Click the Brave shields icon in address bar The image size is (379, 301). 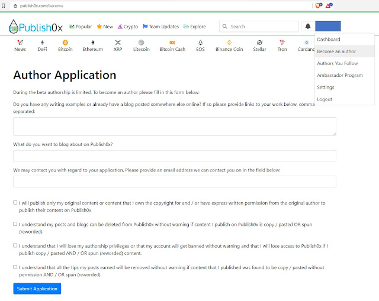(x=319, y=5)
